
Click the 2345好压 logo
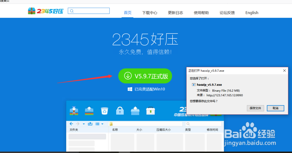46,11
